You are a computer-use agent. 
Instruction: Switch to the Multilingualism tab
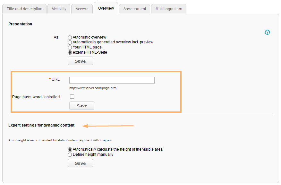[x=169, y=9]
